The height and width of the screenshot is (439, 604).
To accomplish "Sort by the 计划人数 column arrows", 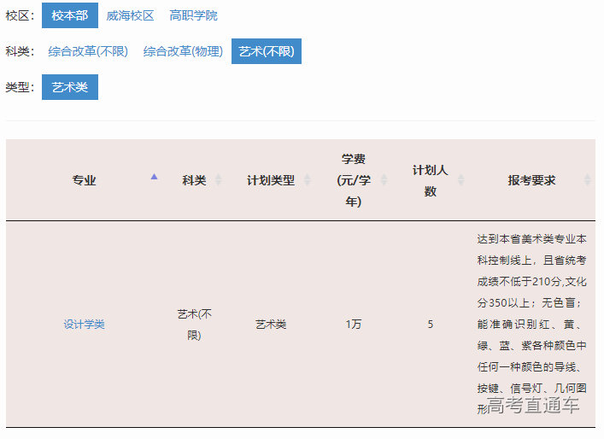I will click(x=460, y=180).
